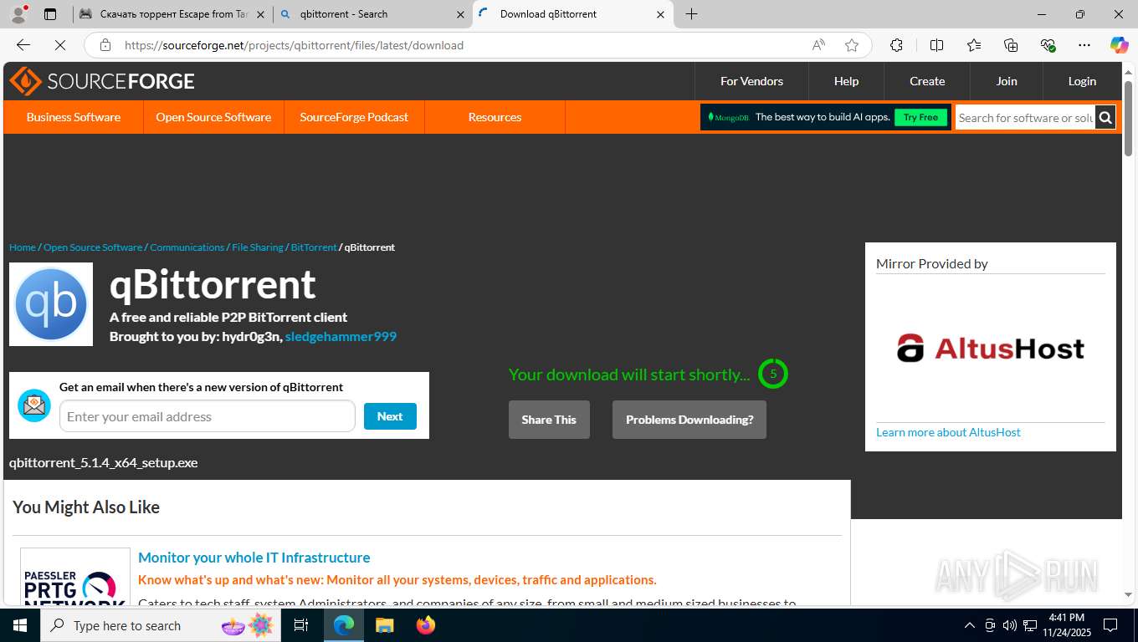Switch to qbittorrent - Search tab

click(x=373, y=14)
